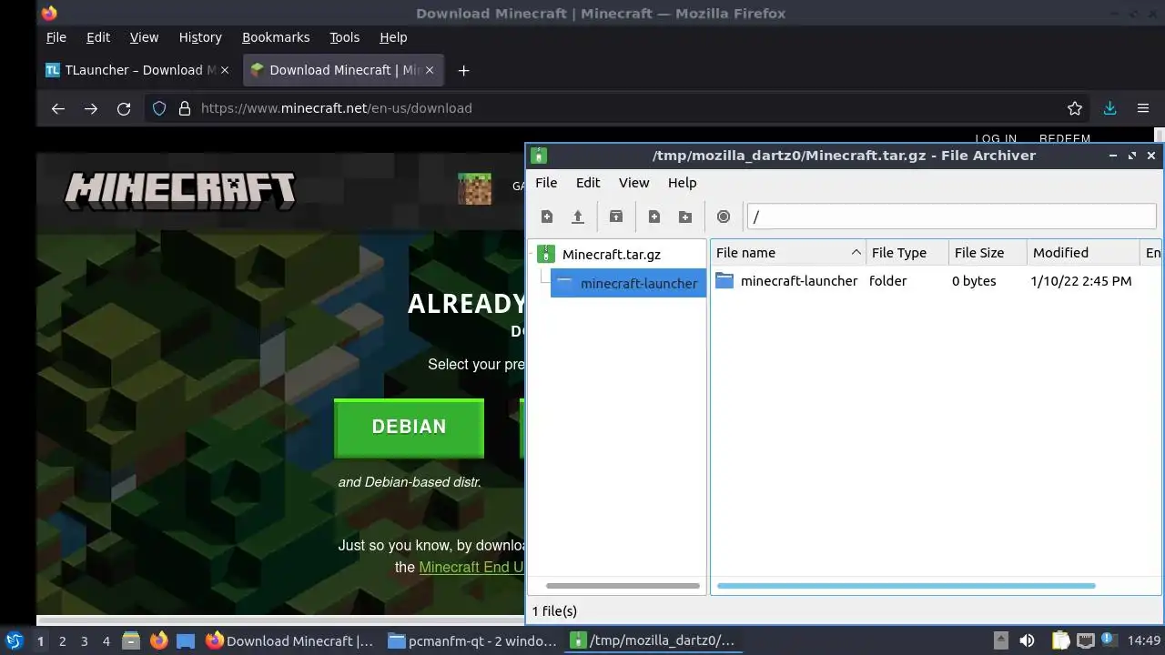Launch Firefox from the taskbar quicklaunch icon
1165x655 pixels.
point(158,640)
